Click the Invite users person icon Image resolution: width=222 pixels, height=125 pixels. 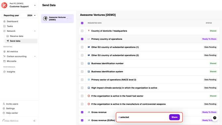4,104
